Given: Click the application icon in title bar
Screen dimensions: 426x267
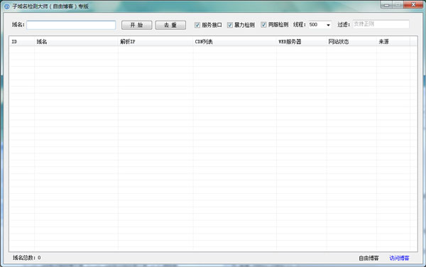Looking at the screenshot, I should click(7, 6).
